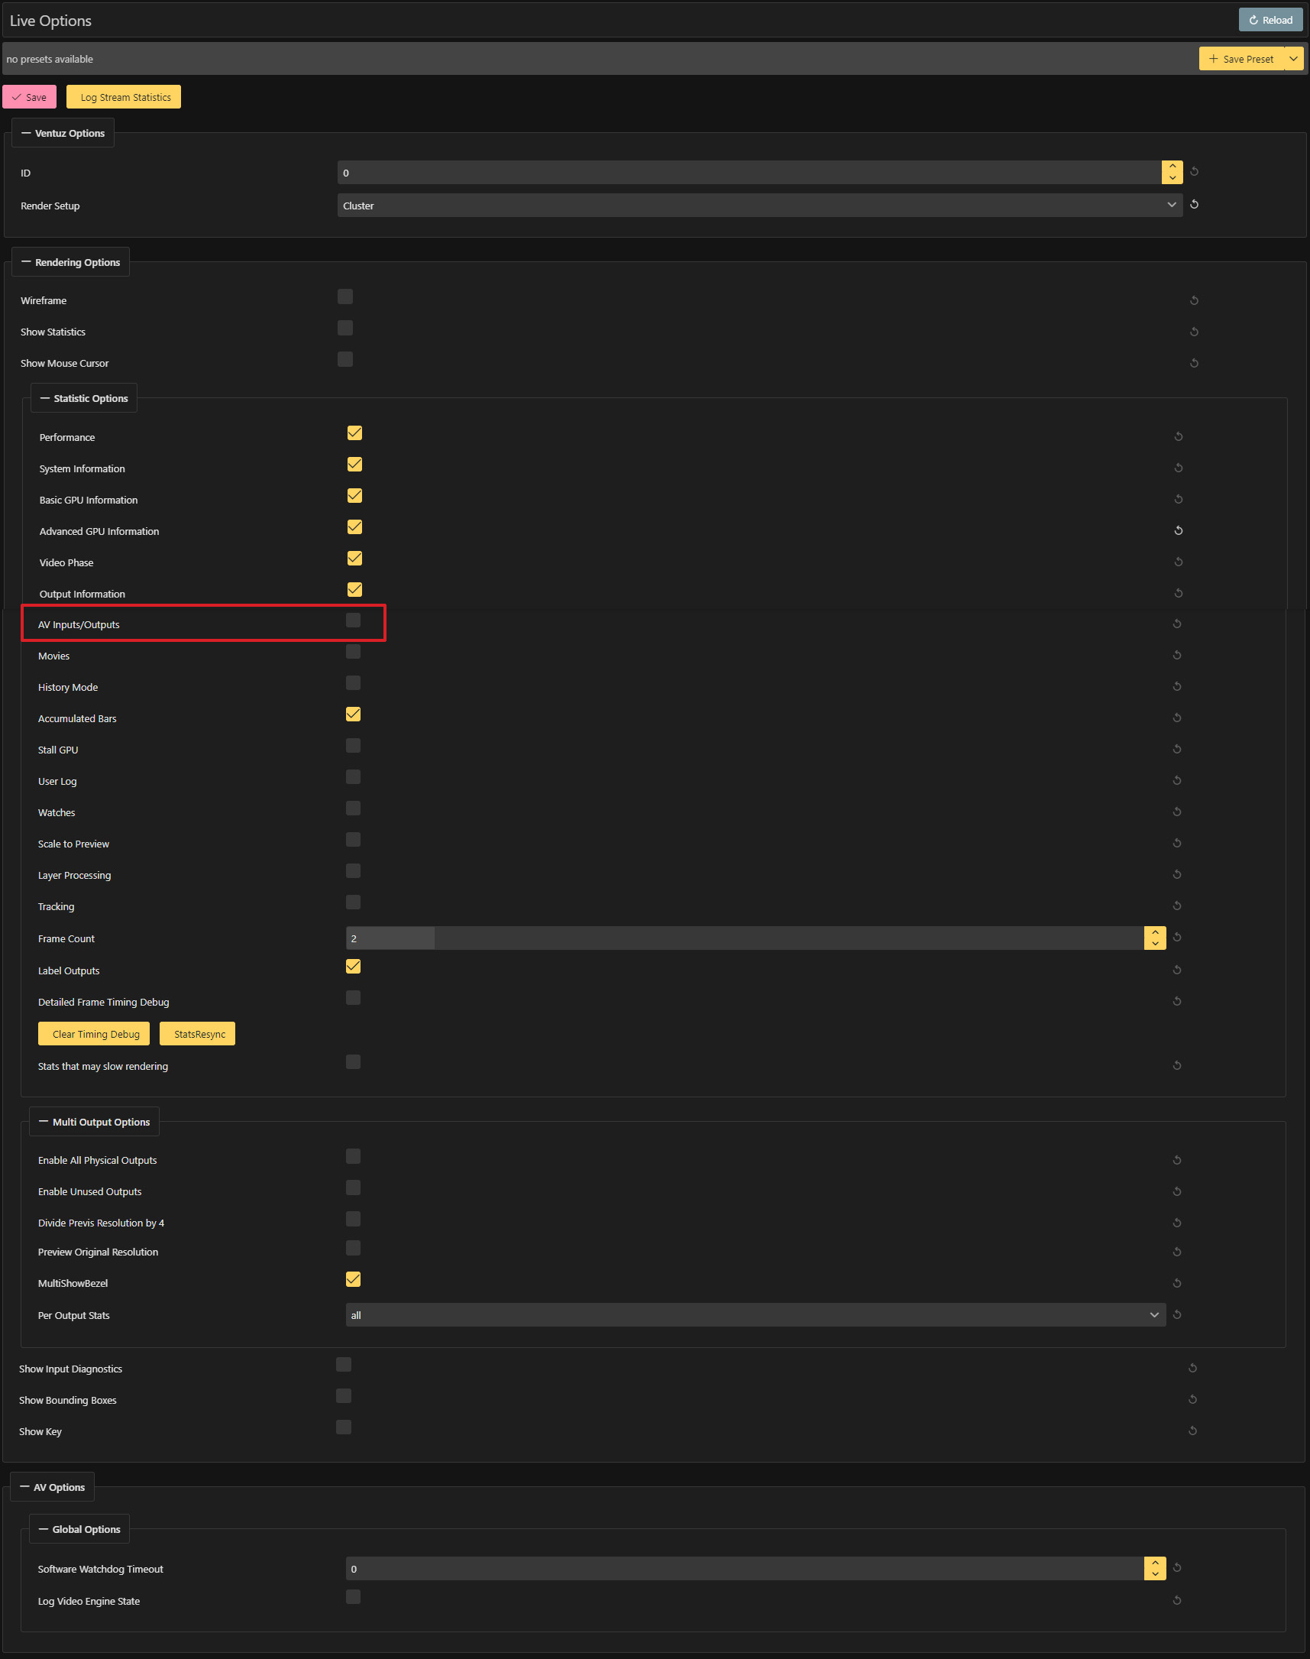This screenshot has height=1659, width=1310.
Task: Enable the AV Inputs/Outputs checkbox
Action: click(353, 620)
